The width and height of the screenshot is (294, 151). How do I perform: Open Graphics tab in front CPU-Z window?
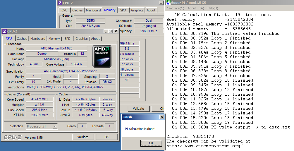coord(82,39)
